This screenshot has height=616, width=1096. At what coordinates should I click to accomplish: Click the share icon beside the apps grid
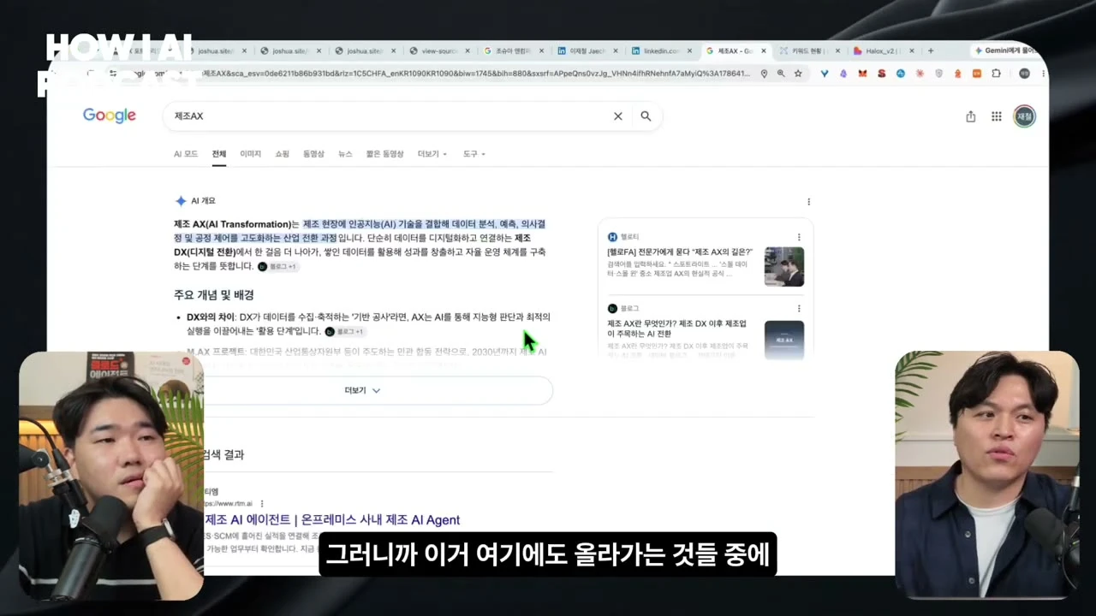(970, 116)
